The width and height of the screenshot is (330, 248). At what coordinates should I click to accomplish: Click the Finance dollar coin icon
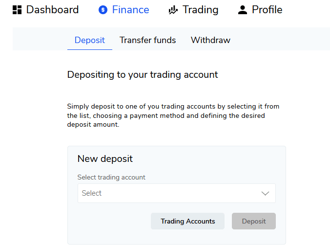103,10
